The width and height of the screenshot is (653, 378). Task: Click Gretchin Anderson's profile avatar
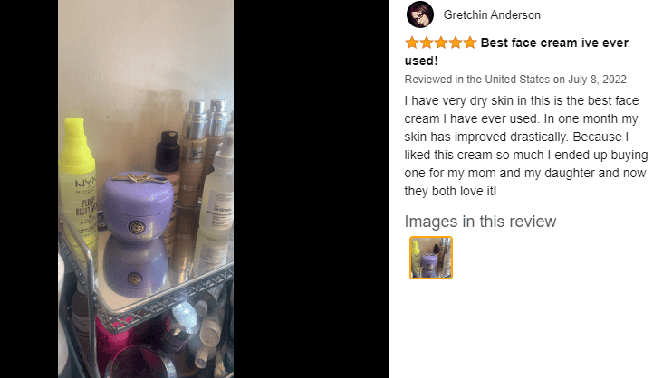(420, 14)
